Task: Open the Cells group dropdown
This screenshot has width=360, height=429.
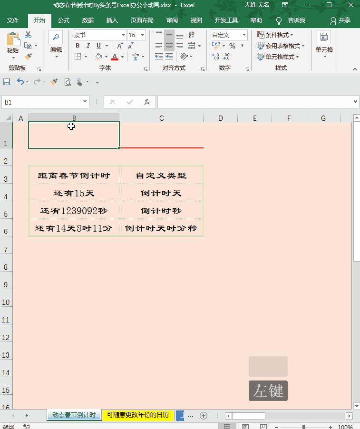Action: coord(324,45)
